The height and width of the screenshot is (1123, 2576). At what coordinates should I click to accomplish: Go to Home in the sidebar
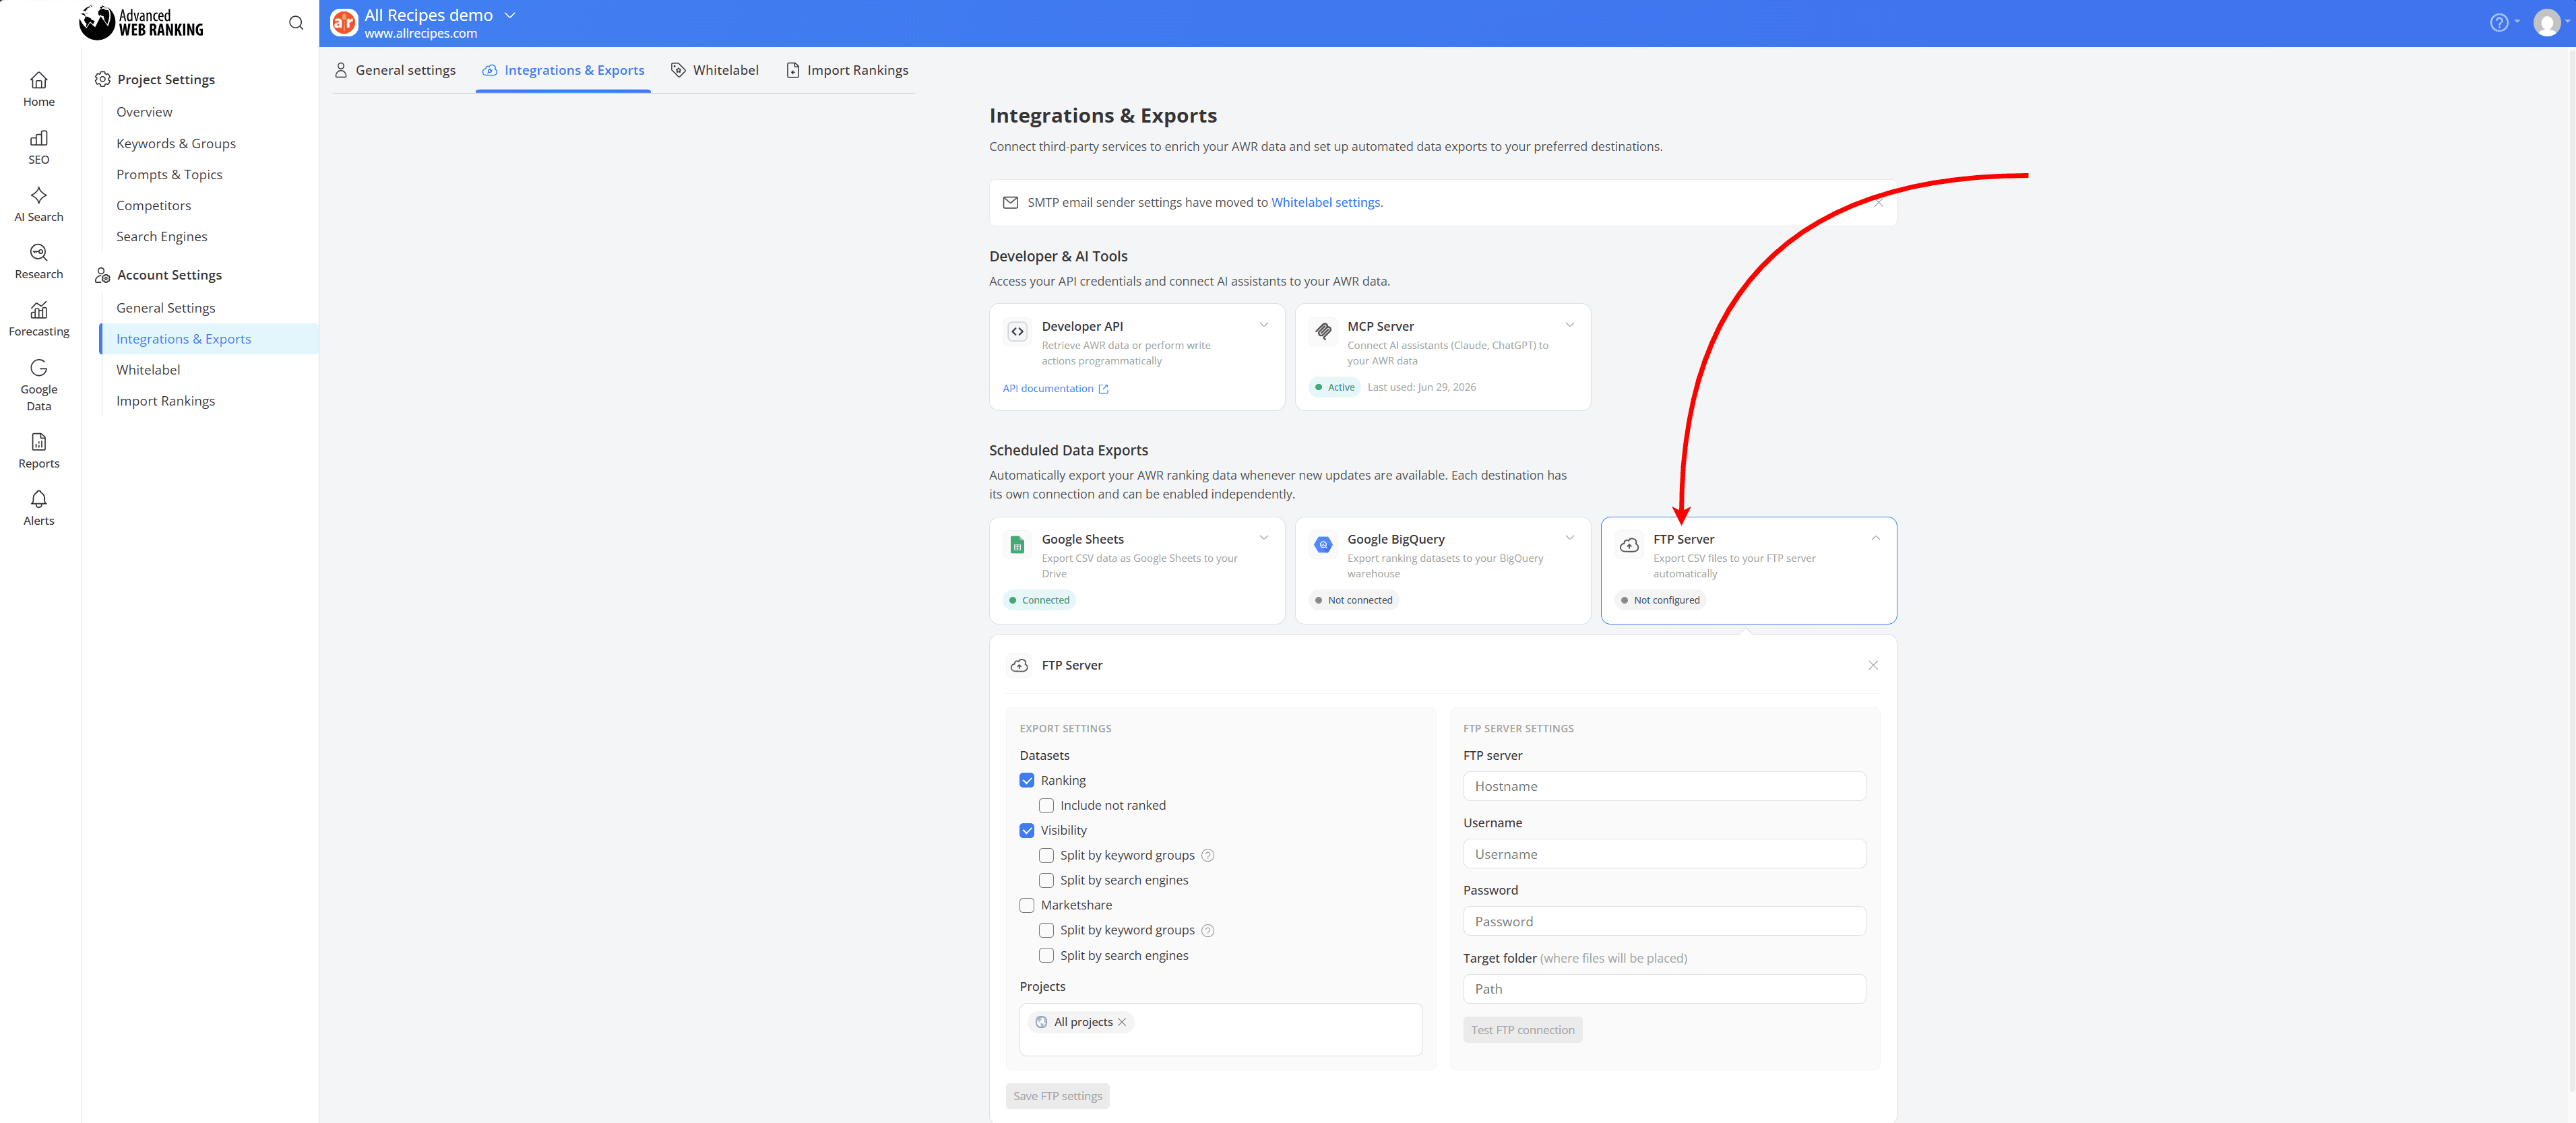coord(39,89)
